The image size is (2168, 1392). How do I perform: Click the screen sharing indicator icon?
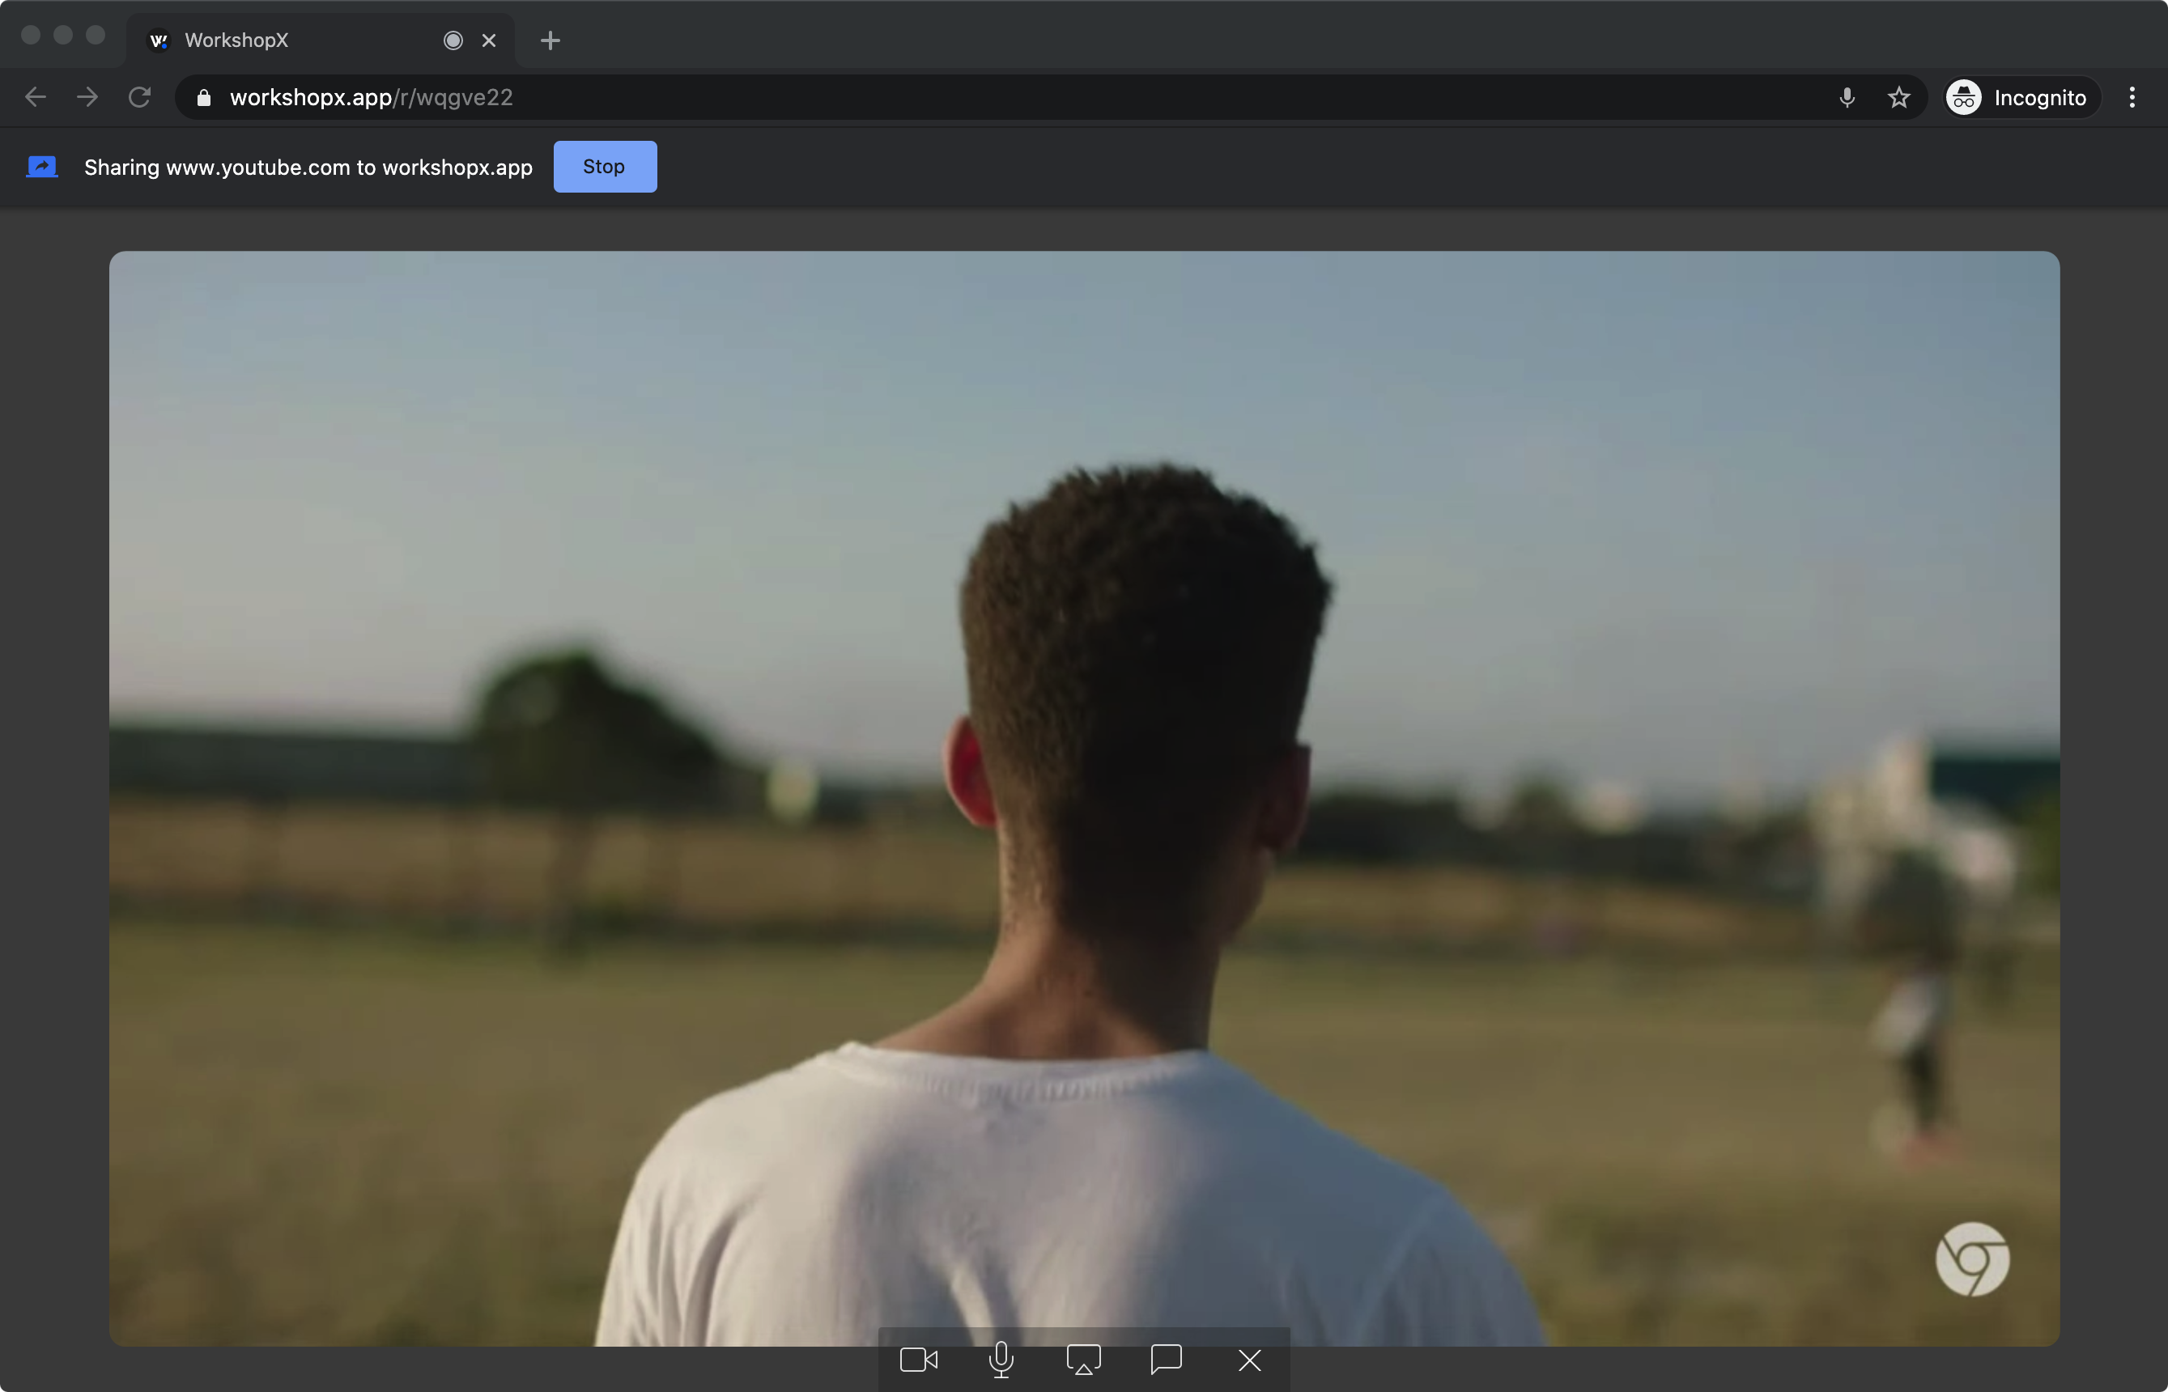point(42,168)
